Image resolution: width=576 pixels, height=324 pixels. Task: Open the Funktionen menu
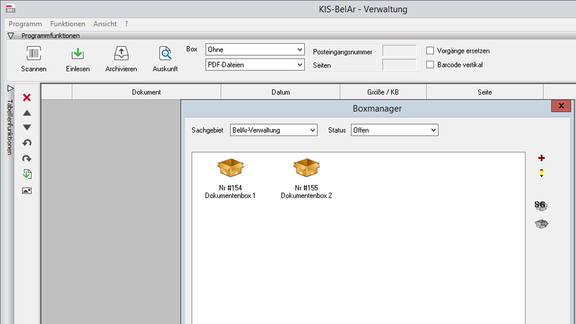click(x=68, y=24)
